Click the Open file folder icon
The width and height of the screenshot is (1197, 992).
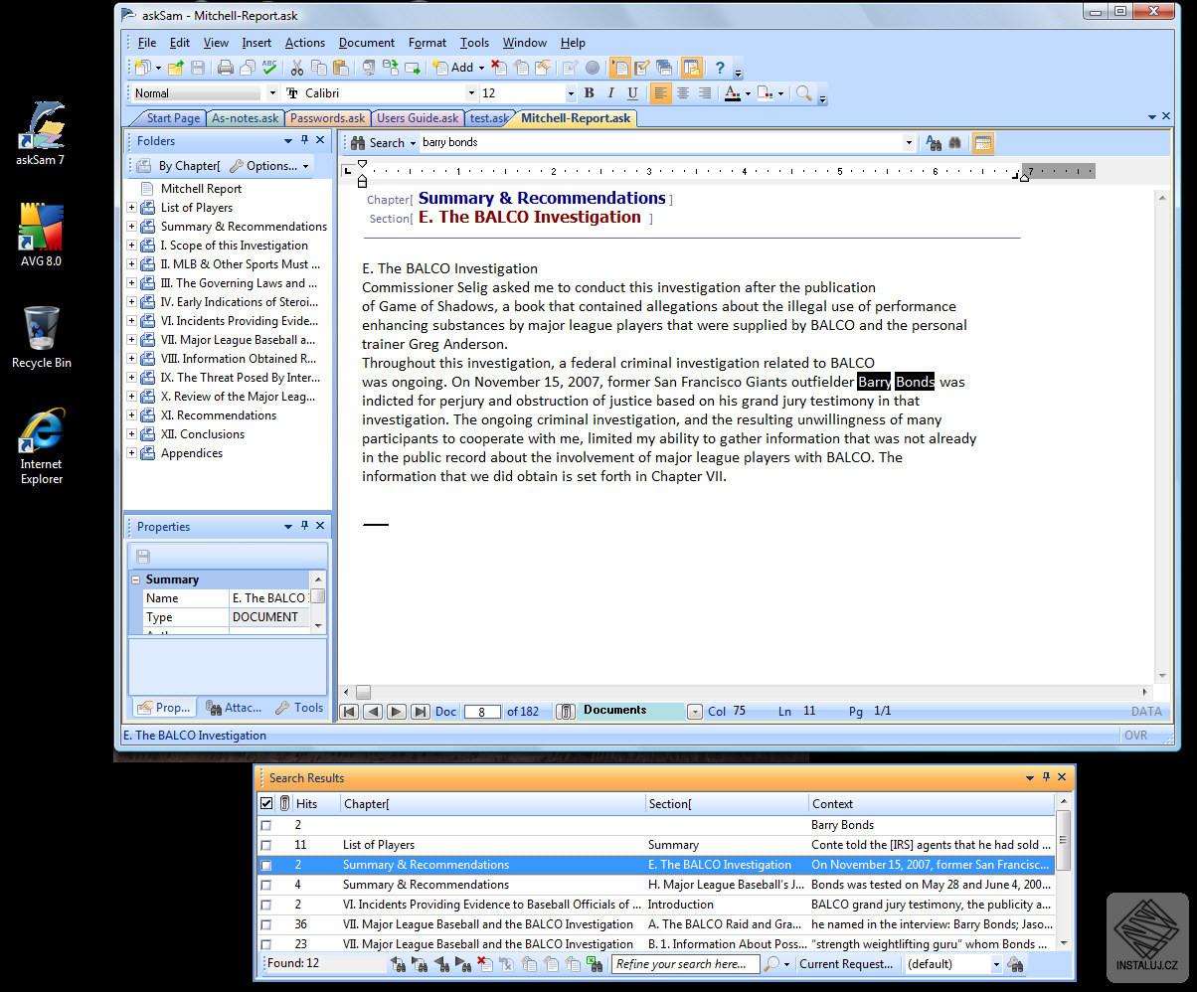click(x=176, y=68)
